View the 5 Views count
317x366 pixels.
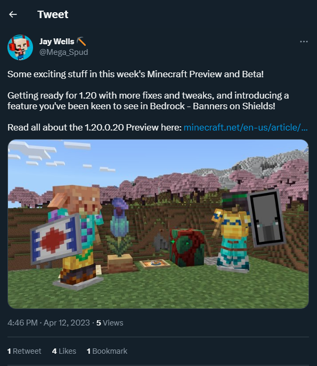tap(110, 323)
